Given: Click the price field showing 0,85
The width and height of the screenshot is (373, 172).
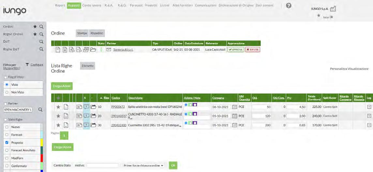Looking at the screenshot, I should pyautogui.click(x=296, y=125).
